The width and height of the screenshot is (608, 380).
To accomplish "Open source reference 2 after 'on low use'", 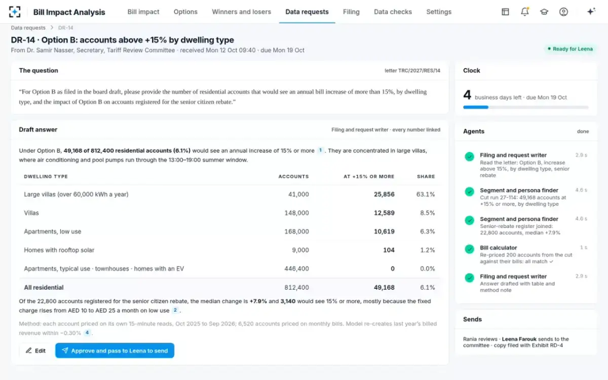I will pos(175,310).
